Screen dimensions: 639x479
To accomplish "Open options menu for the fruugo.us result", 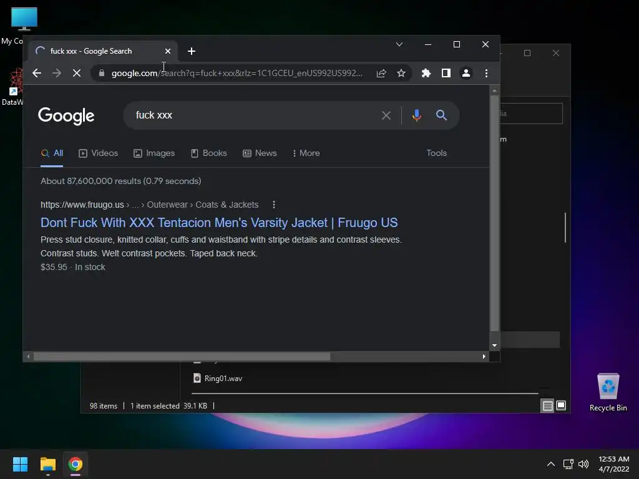I will 274,205.
